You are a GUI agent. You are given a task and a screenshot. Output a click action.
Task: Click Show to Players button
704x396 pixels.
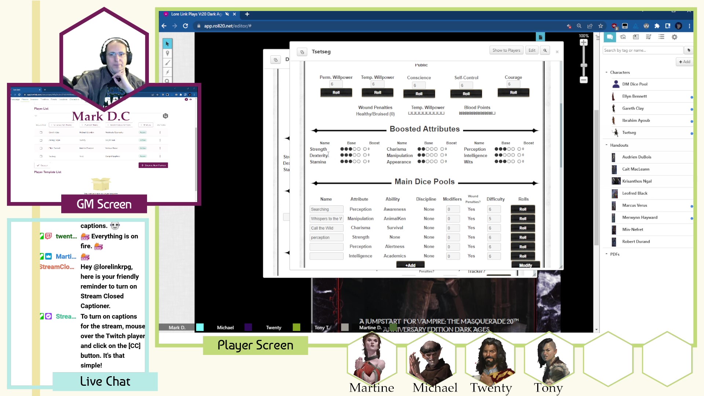point(506,51)
